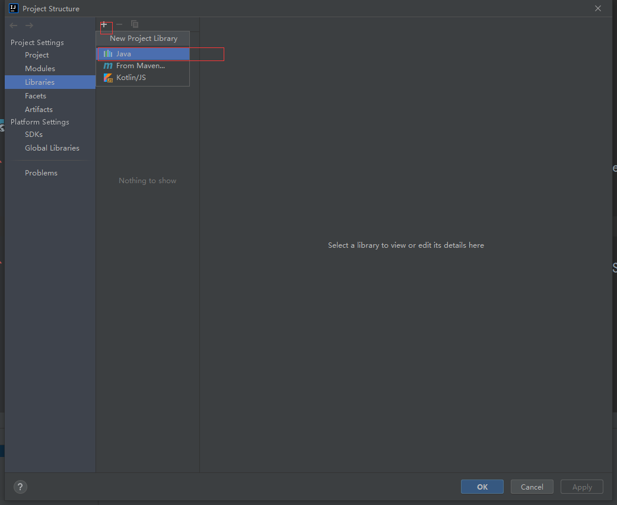
Task: Open the Modules settings section
Action: click(x=39, y=68)
